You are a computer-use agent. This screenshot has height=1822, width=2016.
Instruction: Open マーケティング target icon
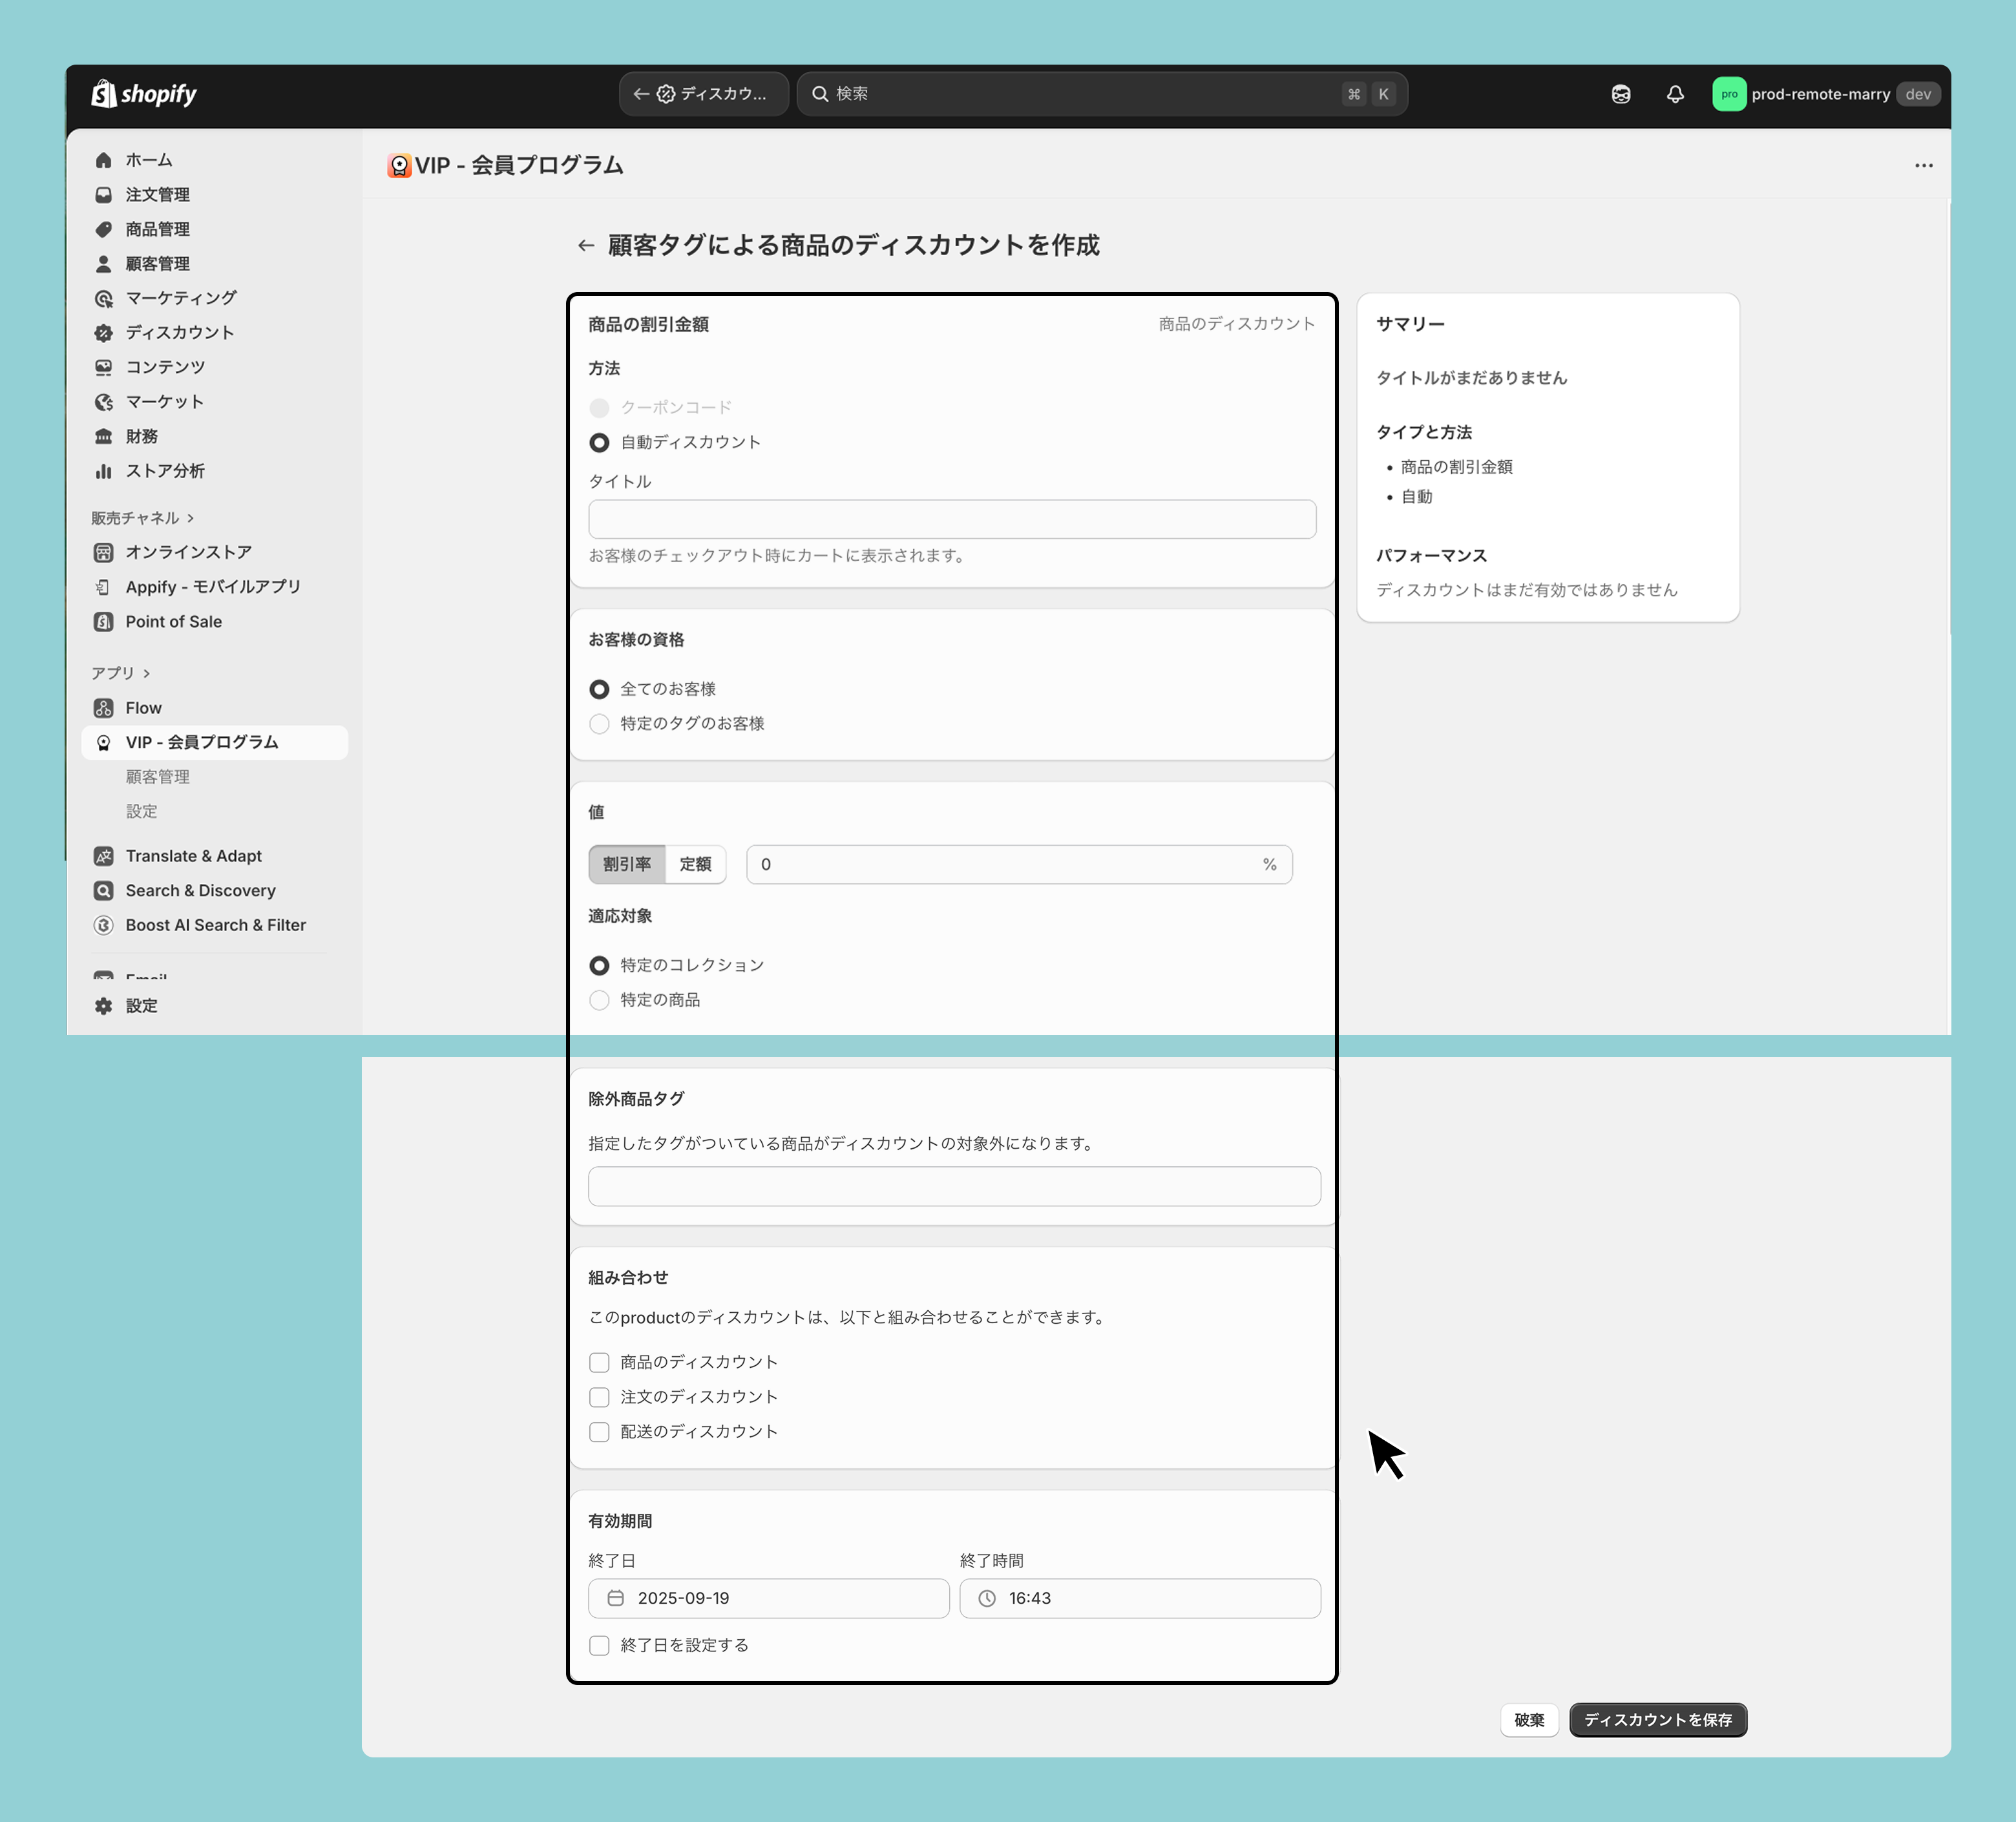tap(103, 298)
